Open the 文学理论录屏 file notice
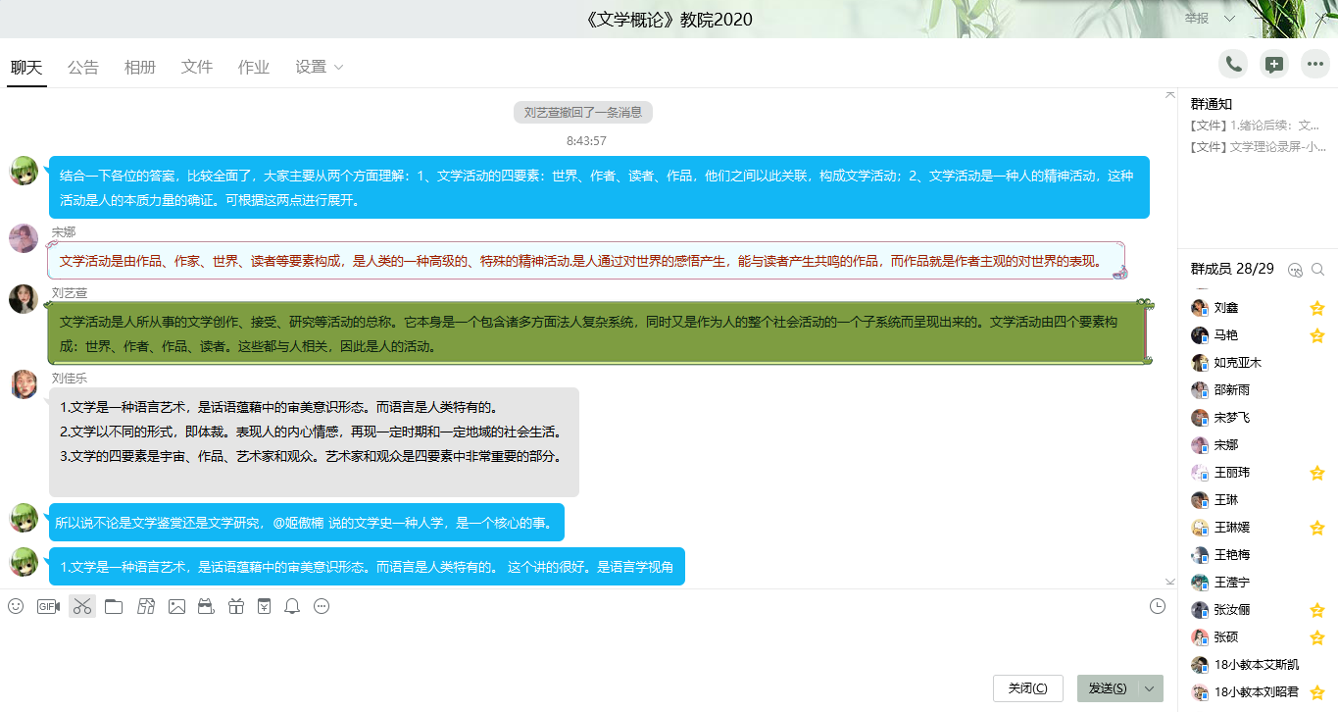The height and width of the screenshot is (712, 1338). [1258, 147]
